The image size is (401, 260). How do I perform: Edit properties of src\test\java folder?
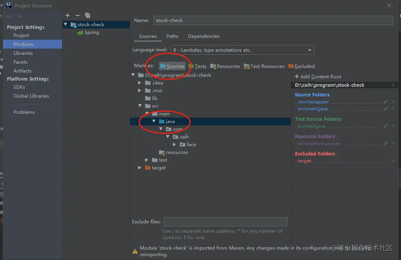[386, 126]
